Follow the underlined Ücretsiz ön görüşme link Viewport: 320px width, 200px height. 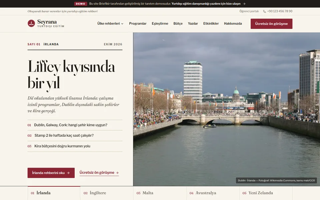click(99, 173)
